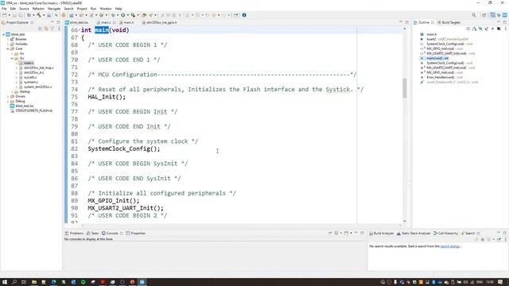Expand the Binaries node
This screenshot has width=509, height=286.
(x=8, y=39)
